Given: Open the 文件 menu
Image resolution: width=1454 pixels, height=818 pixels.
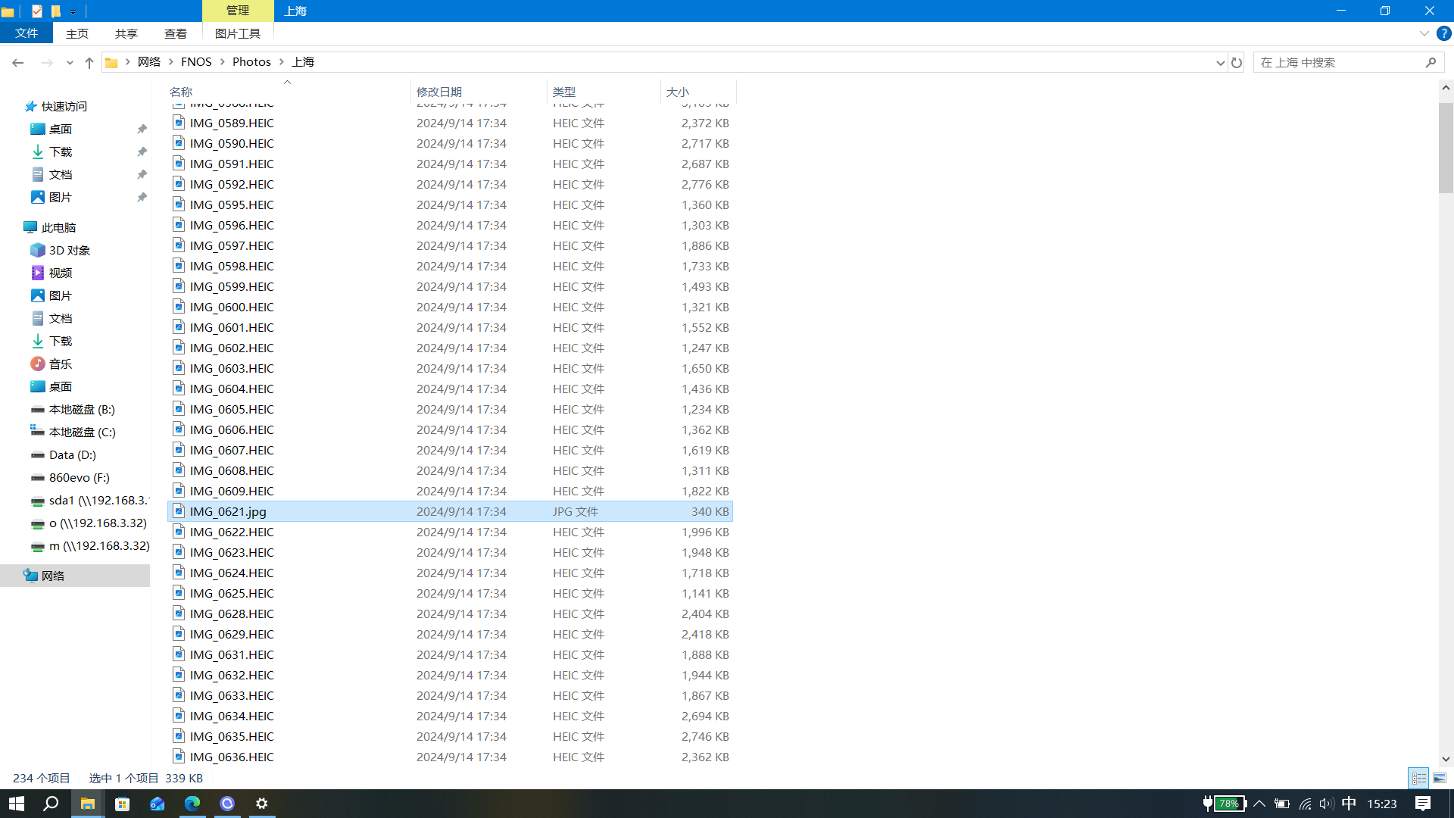Looking at the screenshot, I should [27, 33].
